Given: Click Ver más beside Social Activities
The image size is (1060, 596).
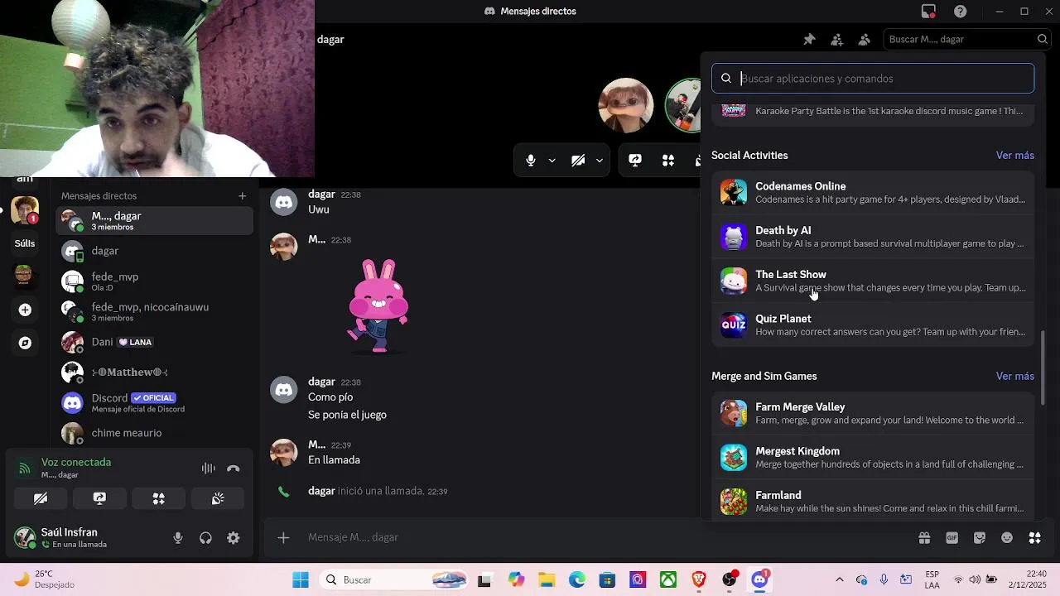Looking at the screenshot, I should (x=1014, y=156).
